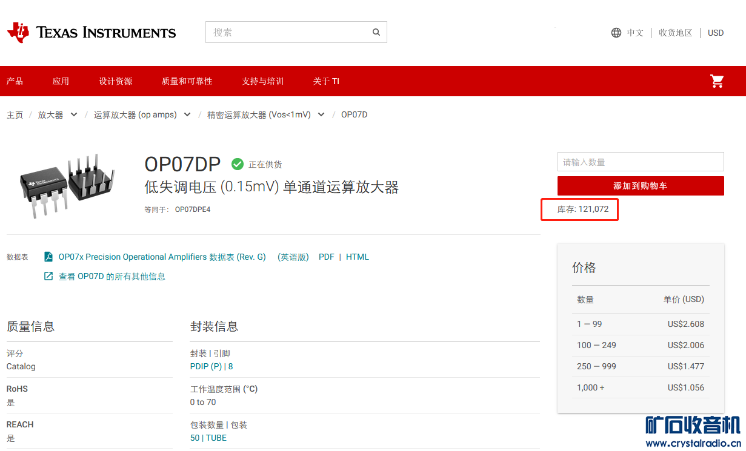
Task: Click the globe language icon
Action: 616,33
